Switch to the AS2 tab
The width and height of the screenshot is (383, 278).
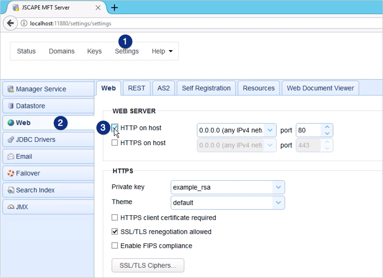[164, 88]
